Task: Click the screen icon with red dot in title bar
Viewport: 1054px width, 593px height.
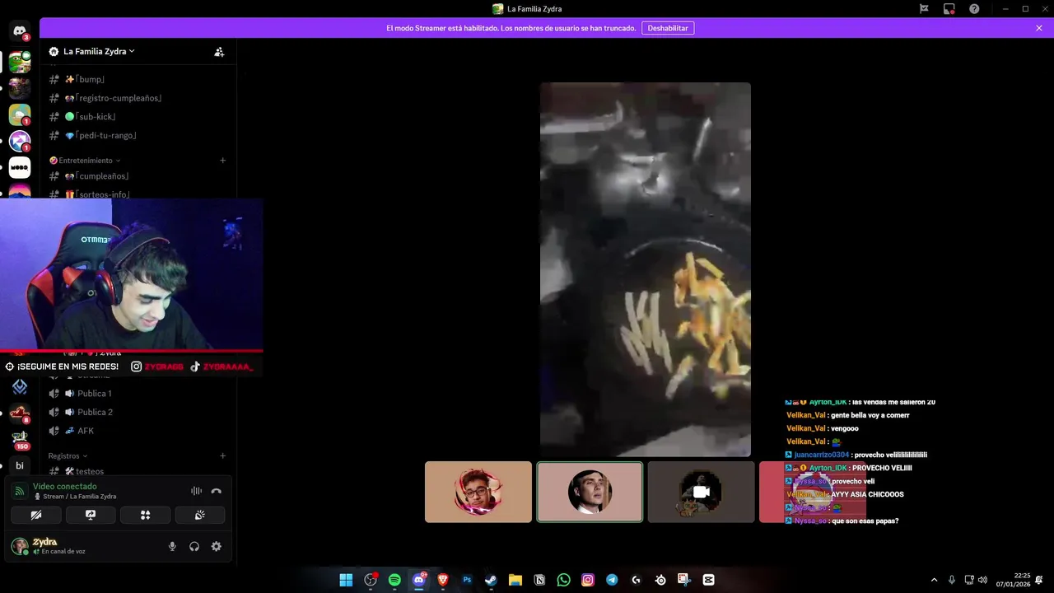Action: [x=949, y=9]
